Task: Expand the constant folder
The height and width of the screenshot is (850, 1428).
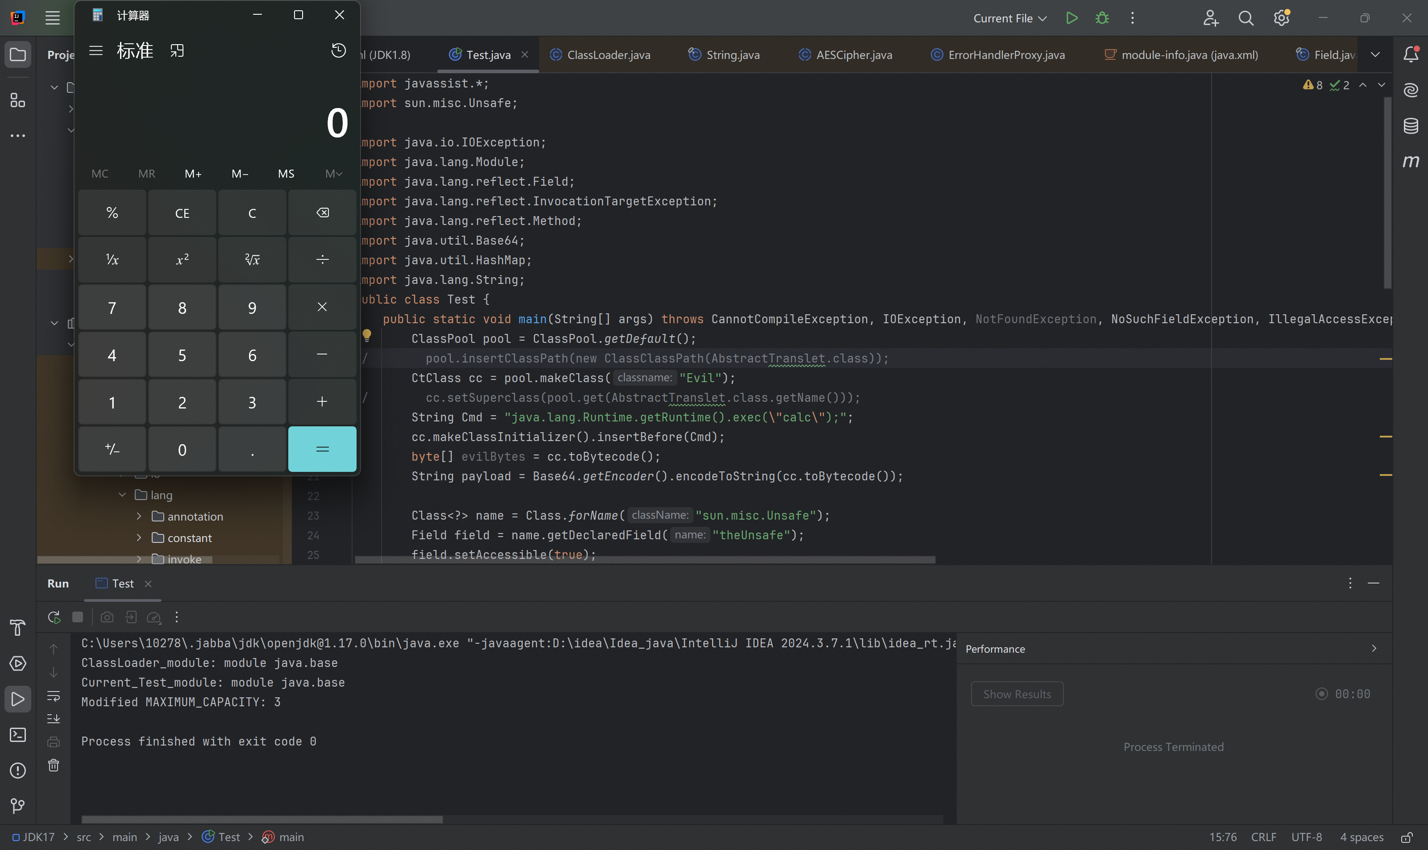Action: pyautogui.click(x=139, y=537)
